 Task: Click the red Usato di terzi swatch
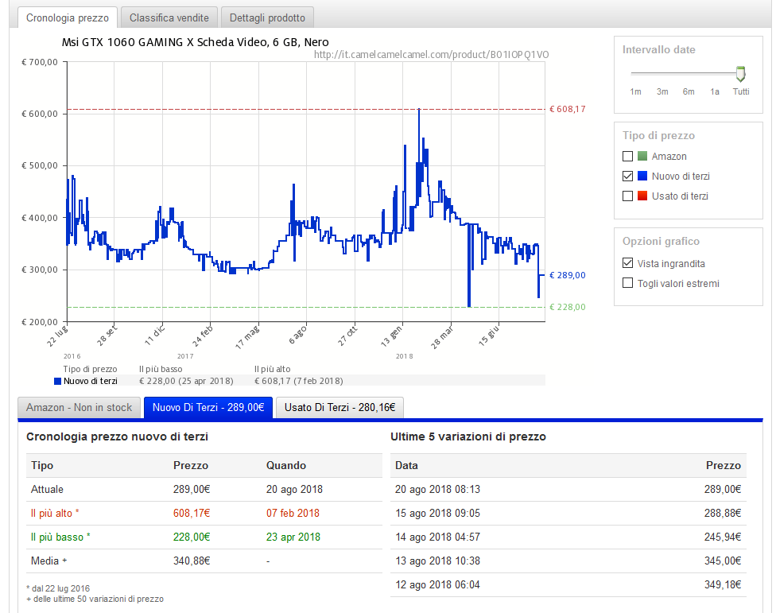coord(642,196)
